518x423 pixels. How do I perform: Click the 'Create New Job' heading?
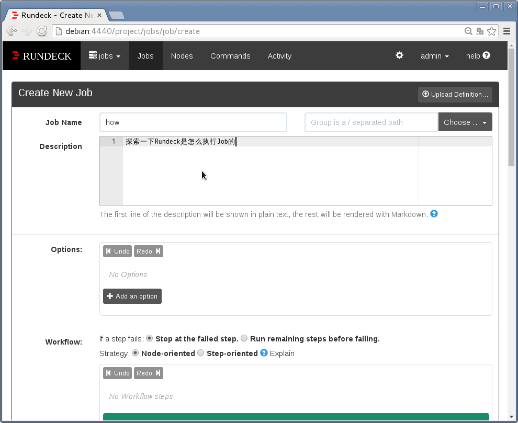click(55, 93)
